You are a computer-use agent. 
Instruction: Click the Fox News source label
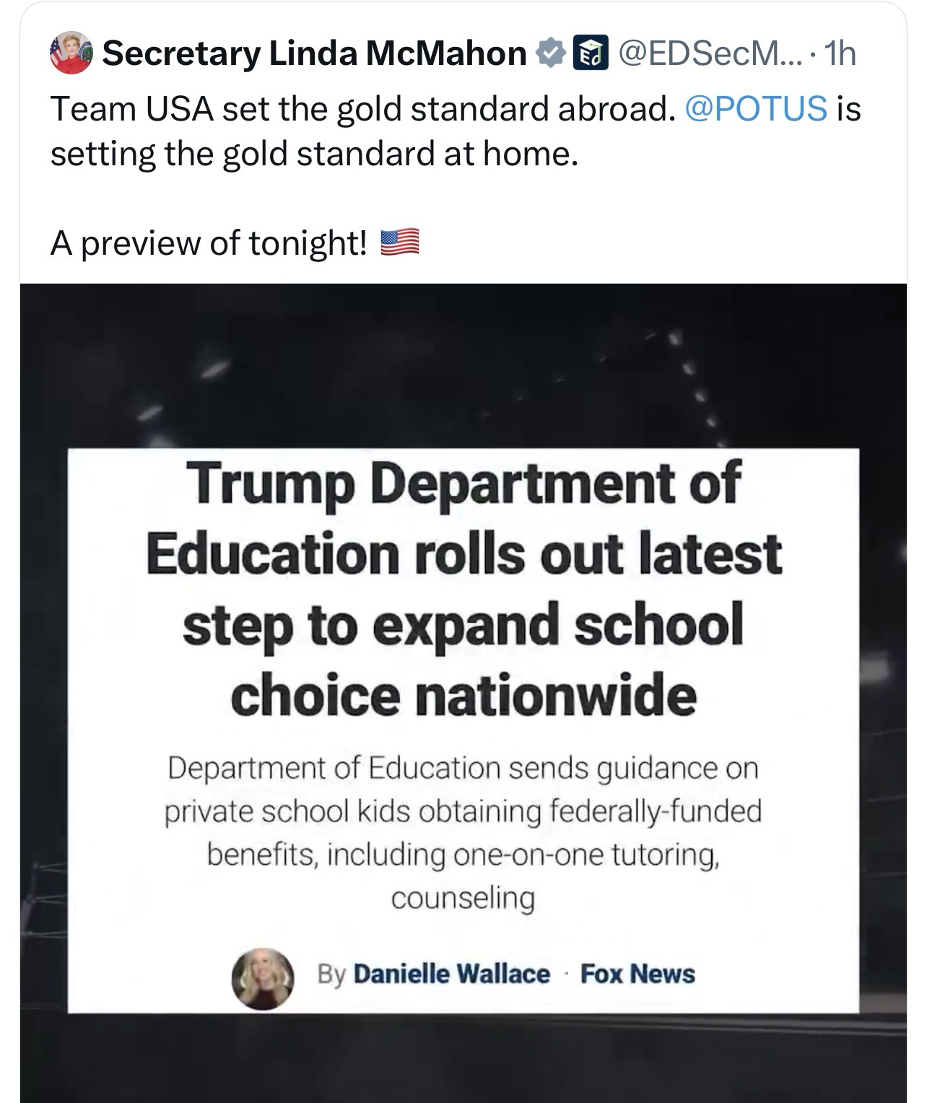[x=637, y=975]
